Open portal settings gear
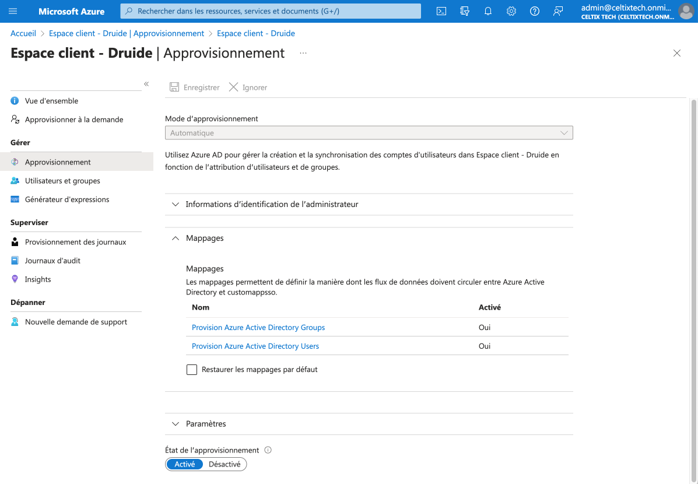Image resolution: width=698 pixels, height=484 pixels. [x=511, y=11]
